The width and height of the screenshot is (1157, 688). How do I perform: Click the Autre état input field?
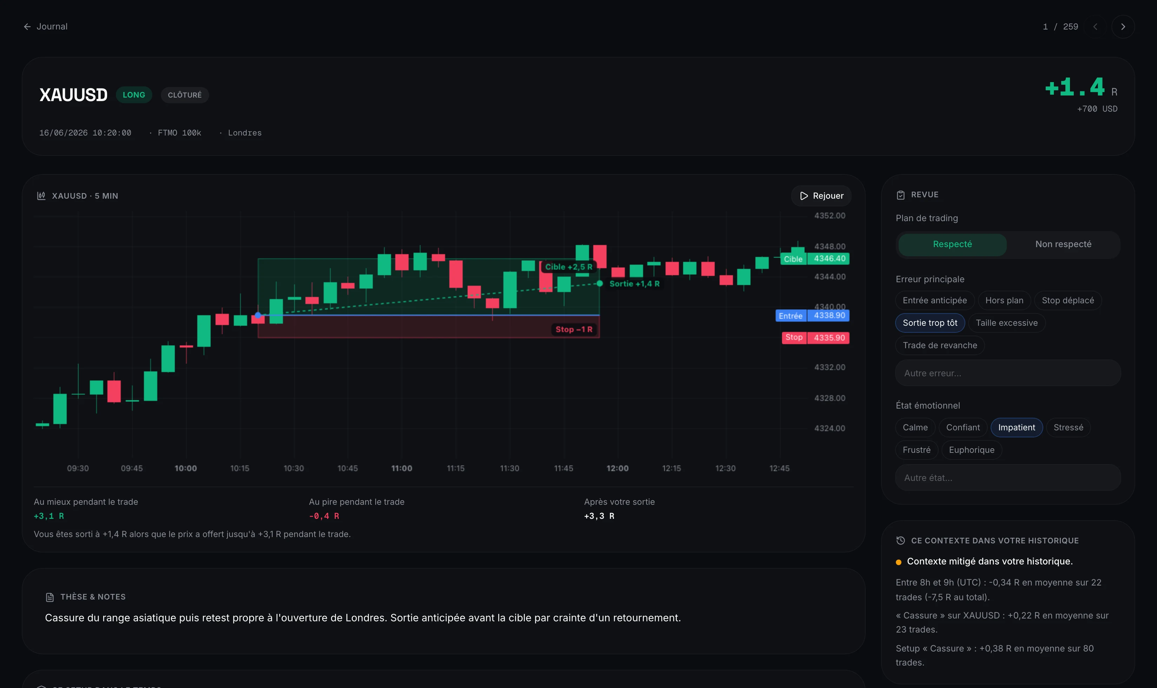tap(1008, 478)
